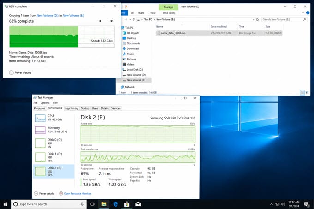The image size is (314, 209).
Task: Select Disk 0 (C:) in performance list
Action: 54,143
